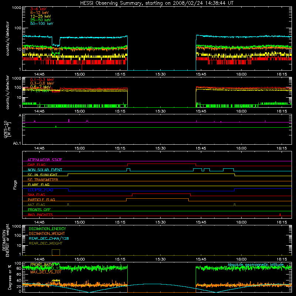Click the DECIMATION_ENERGY legend label
The height and width of the screenshot is (296, 296).
[47, 229]
